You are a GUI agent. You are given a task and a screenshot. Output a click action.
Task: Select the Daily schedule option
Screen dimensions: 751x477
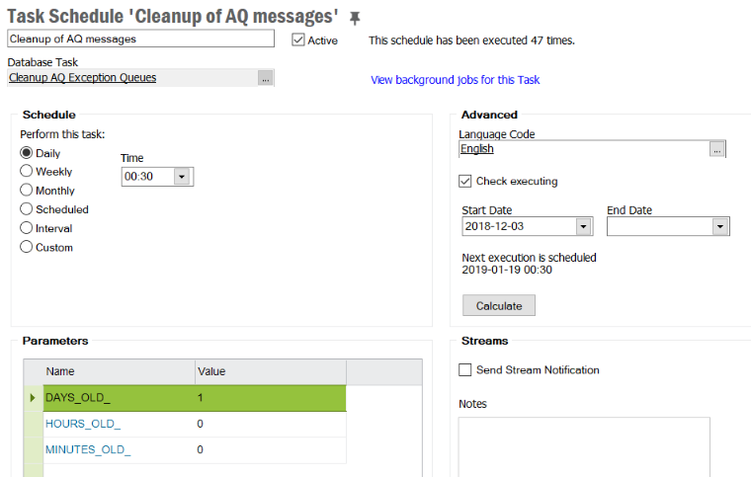click(27, 153)
